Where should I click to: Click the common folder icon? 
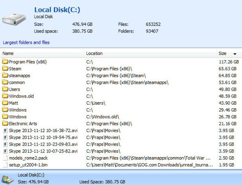(x=5, y=82)
